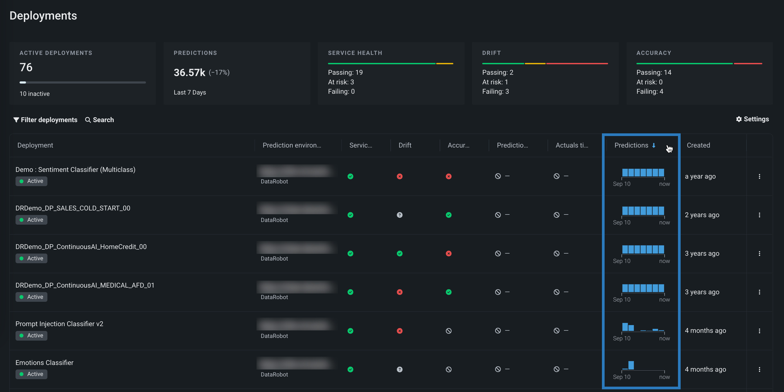Open Emotions Classifier deployment
This screenshot has height=392, width=784.
[44, 363]
